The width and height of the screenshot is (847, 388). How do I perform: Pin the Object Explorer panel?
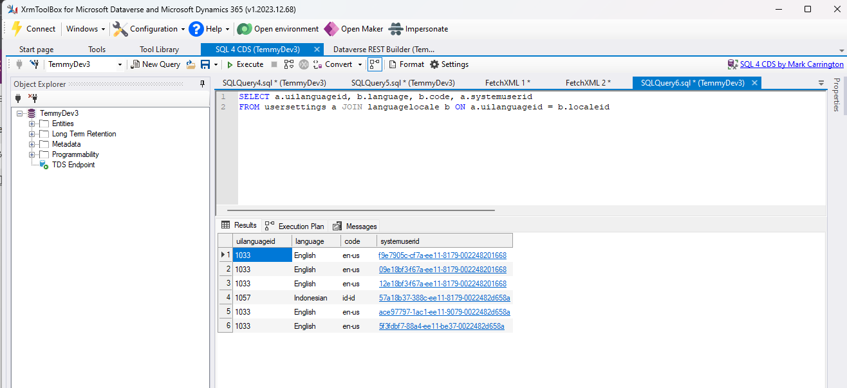coord(202,84)
